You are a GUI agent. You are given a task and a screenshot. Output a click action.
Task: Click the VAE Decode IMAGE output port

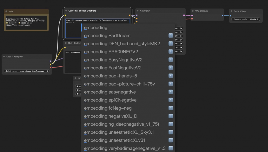point(222,15)
